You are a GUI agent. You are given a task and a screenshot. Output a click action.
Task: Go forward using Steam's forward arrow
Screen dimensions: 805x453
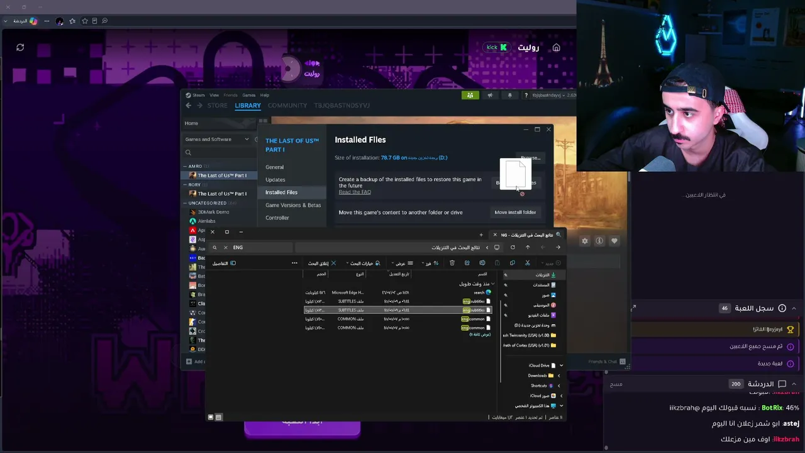199,106
